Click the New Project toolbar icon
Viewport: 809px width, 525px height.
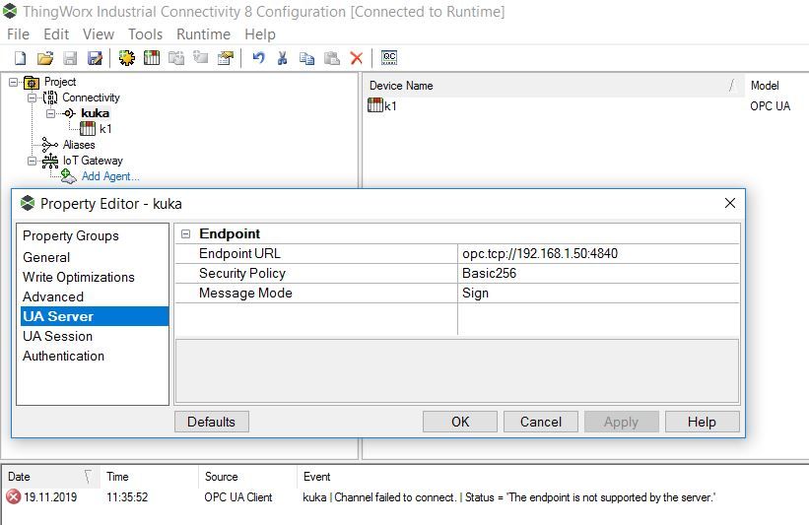pyautogui.click(x=20, y=58)
